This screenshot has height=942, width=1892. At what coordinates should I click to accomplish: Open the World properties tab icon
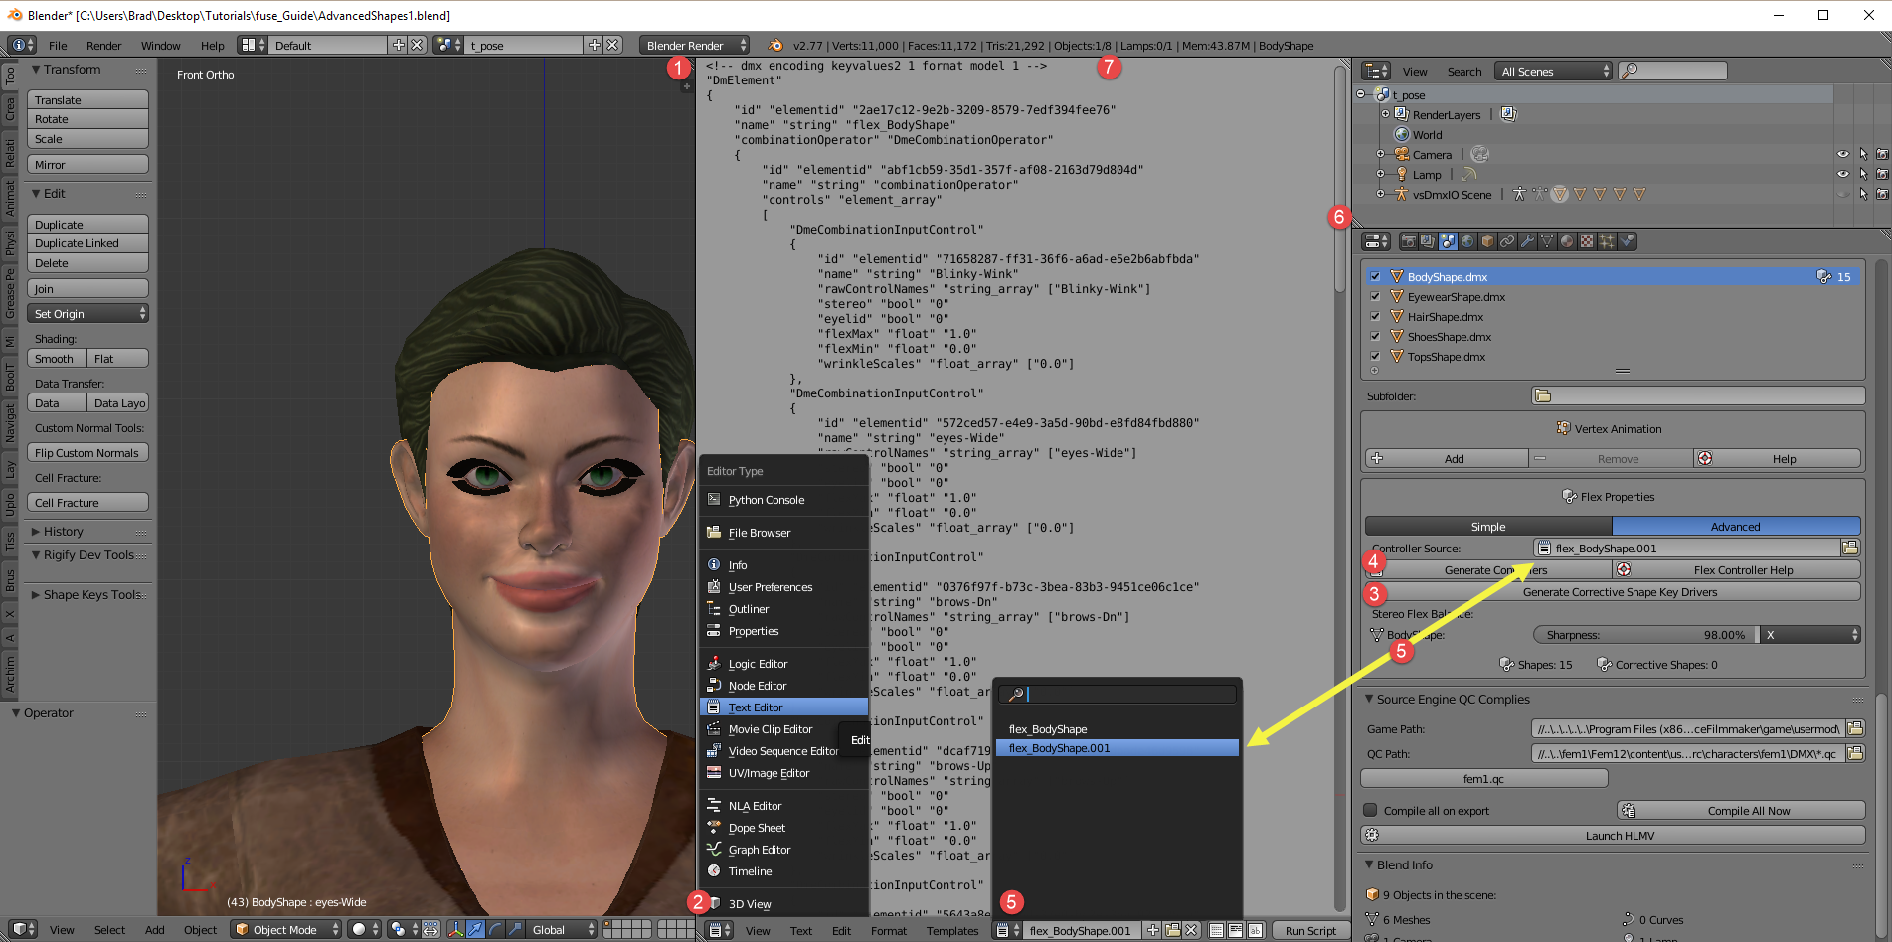(1467, 241)
